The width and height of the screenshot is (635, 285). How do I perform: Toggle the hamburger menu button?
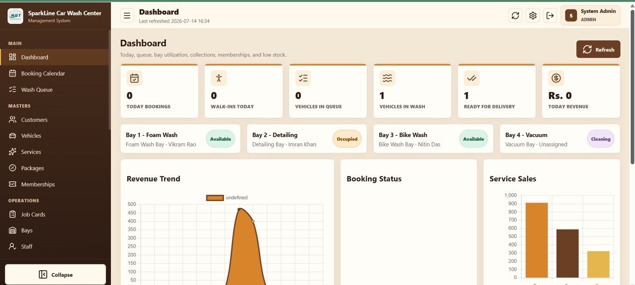click(127, 15)
